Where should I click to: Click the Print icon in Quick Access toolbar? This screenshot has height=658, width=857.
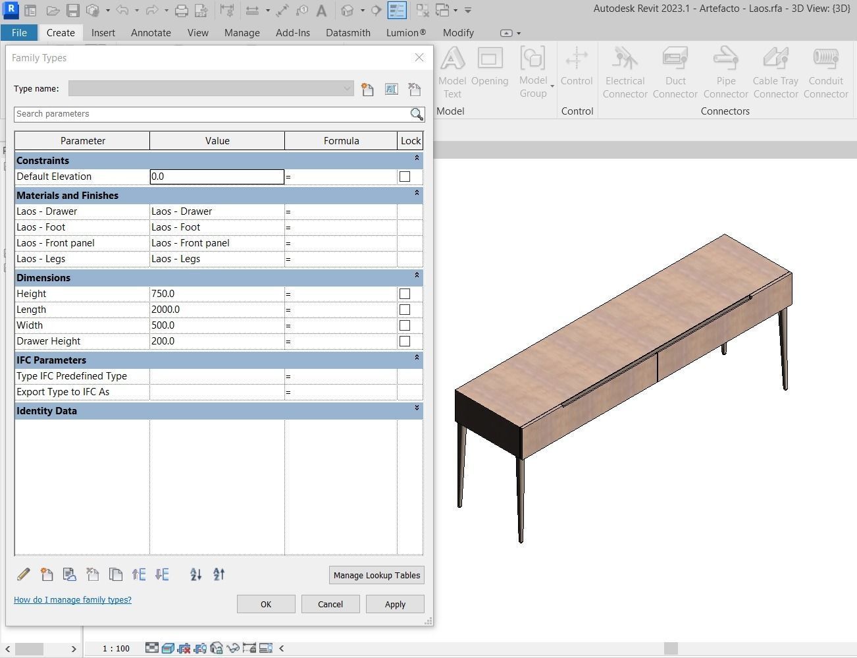point(182,11)
